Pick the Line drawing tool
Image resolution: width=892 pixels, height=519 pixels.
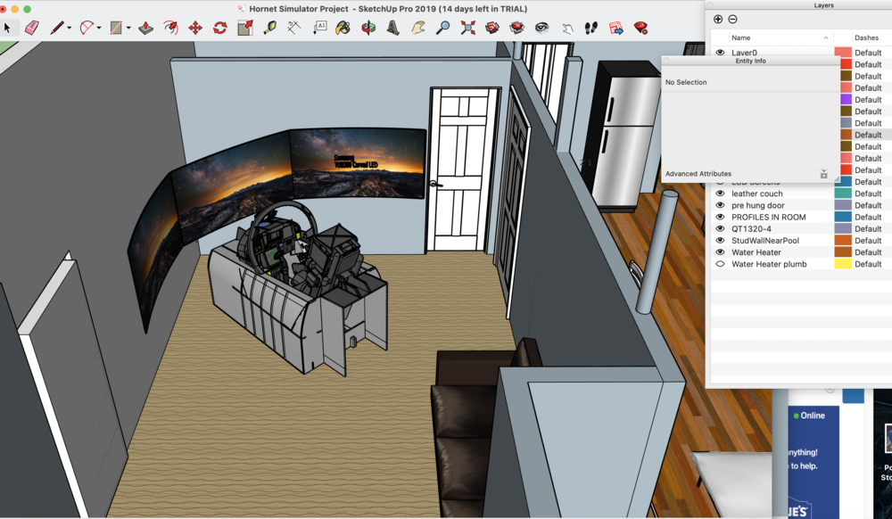coord(57,28)
